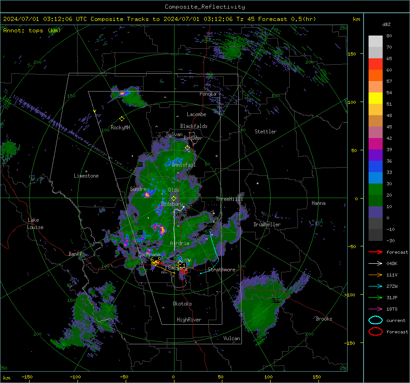Click the Drumheller label
The width and height of the screenshot is (410, 383).
[267, 225]
